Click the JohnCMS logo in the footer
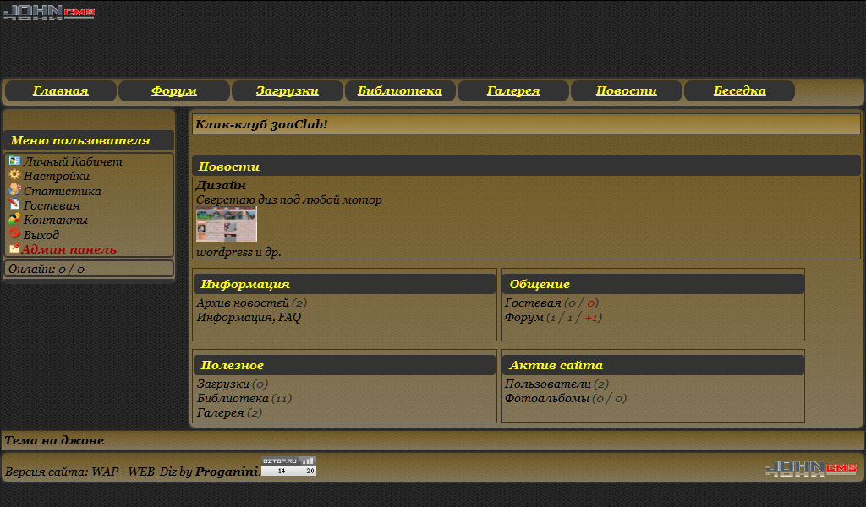 click(x=811, y=468)
